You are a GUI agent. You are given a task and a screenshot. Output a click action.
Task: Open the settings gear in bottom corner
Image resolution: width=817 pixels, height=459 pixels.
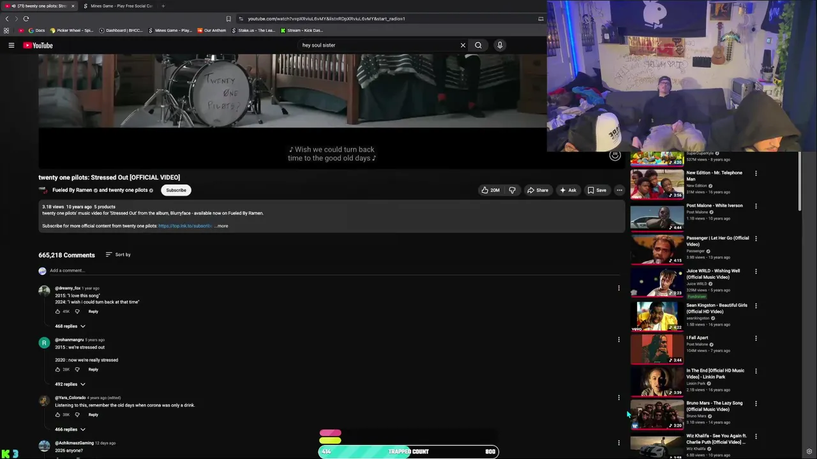point(809,451)
